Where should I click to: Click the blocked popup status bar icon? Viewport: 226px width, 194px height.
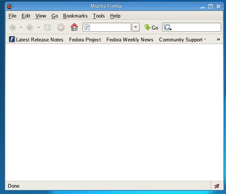(x=217, y=186)
